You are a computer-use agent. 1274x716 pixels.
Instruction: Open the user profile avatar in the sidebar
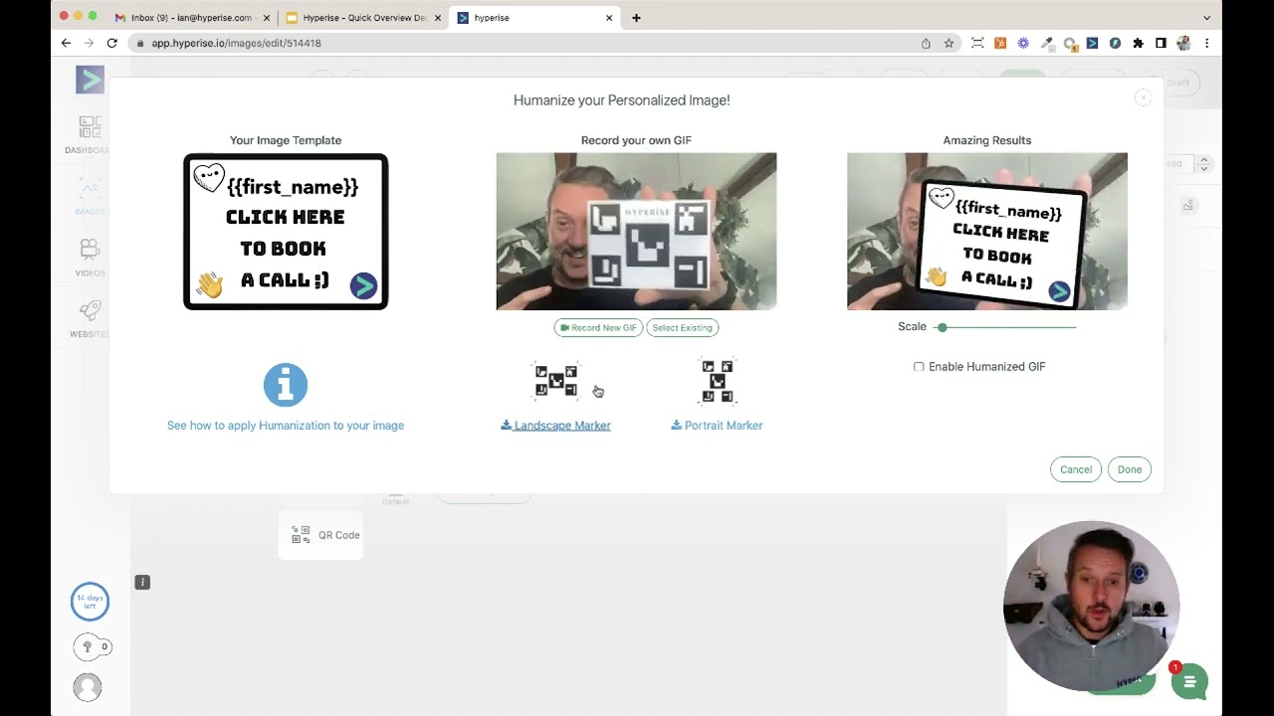pos(88,687)
